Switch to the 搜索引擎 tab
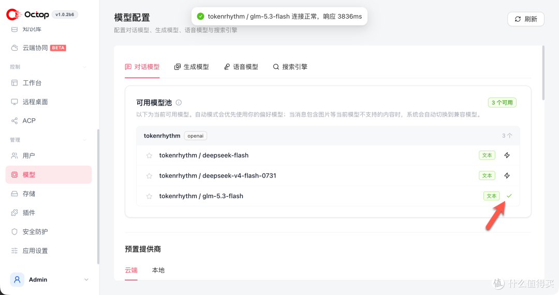The image size is (559, 295). (x=290, y=67)
